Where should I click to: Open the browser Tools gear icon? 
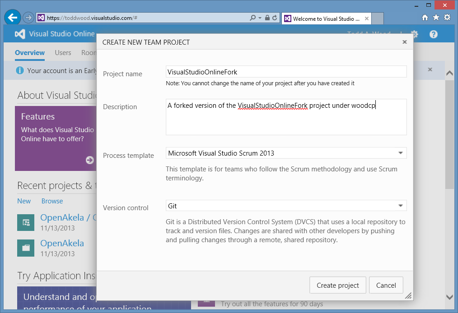[x=447, y=18]
